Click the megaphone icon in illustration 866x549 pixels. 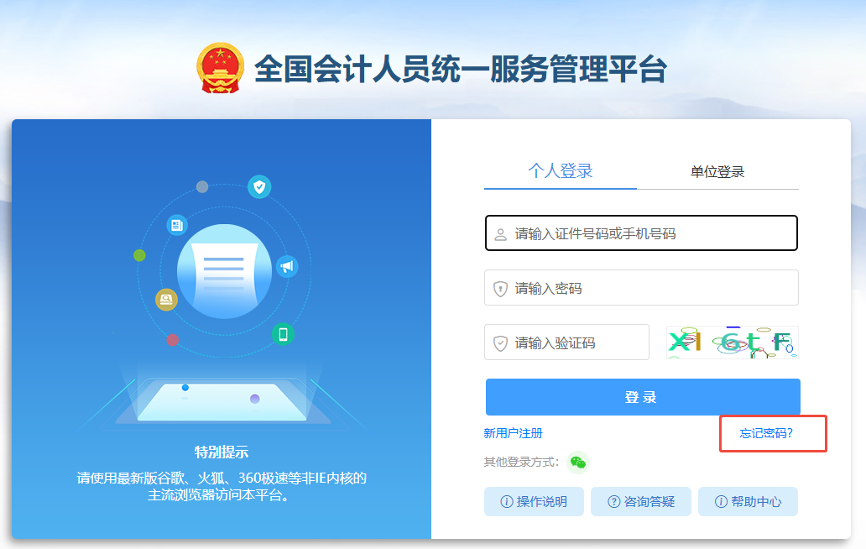[x=287, y=267]
